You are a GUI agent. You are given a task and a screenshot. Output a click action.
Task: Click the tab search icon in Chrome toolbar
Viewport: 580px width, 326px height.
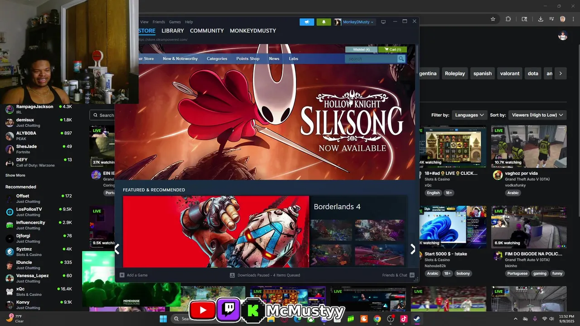tap(524, 19)
